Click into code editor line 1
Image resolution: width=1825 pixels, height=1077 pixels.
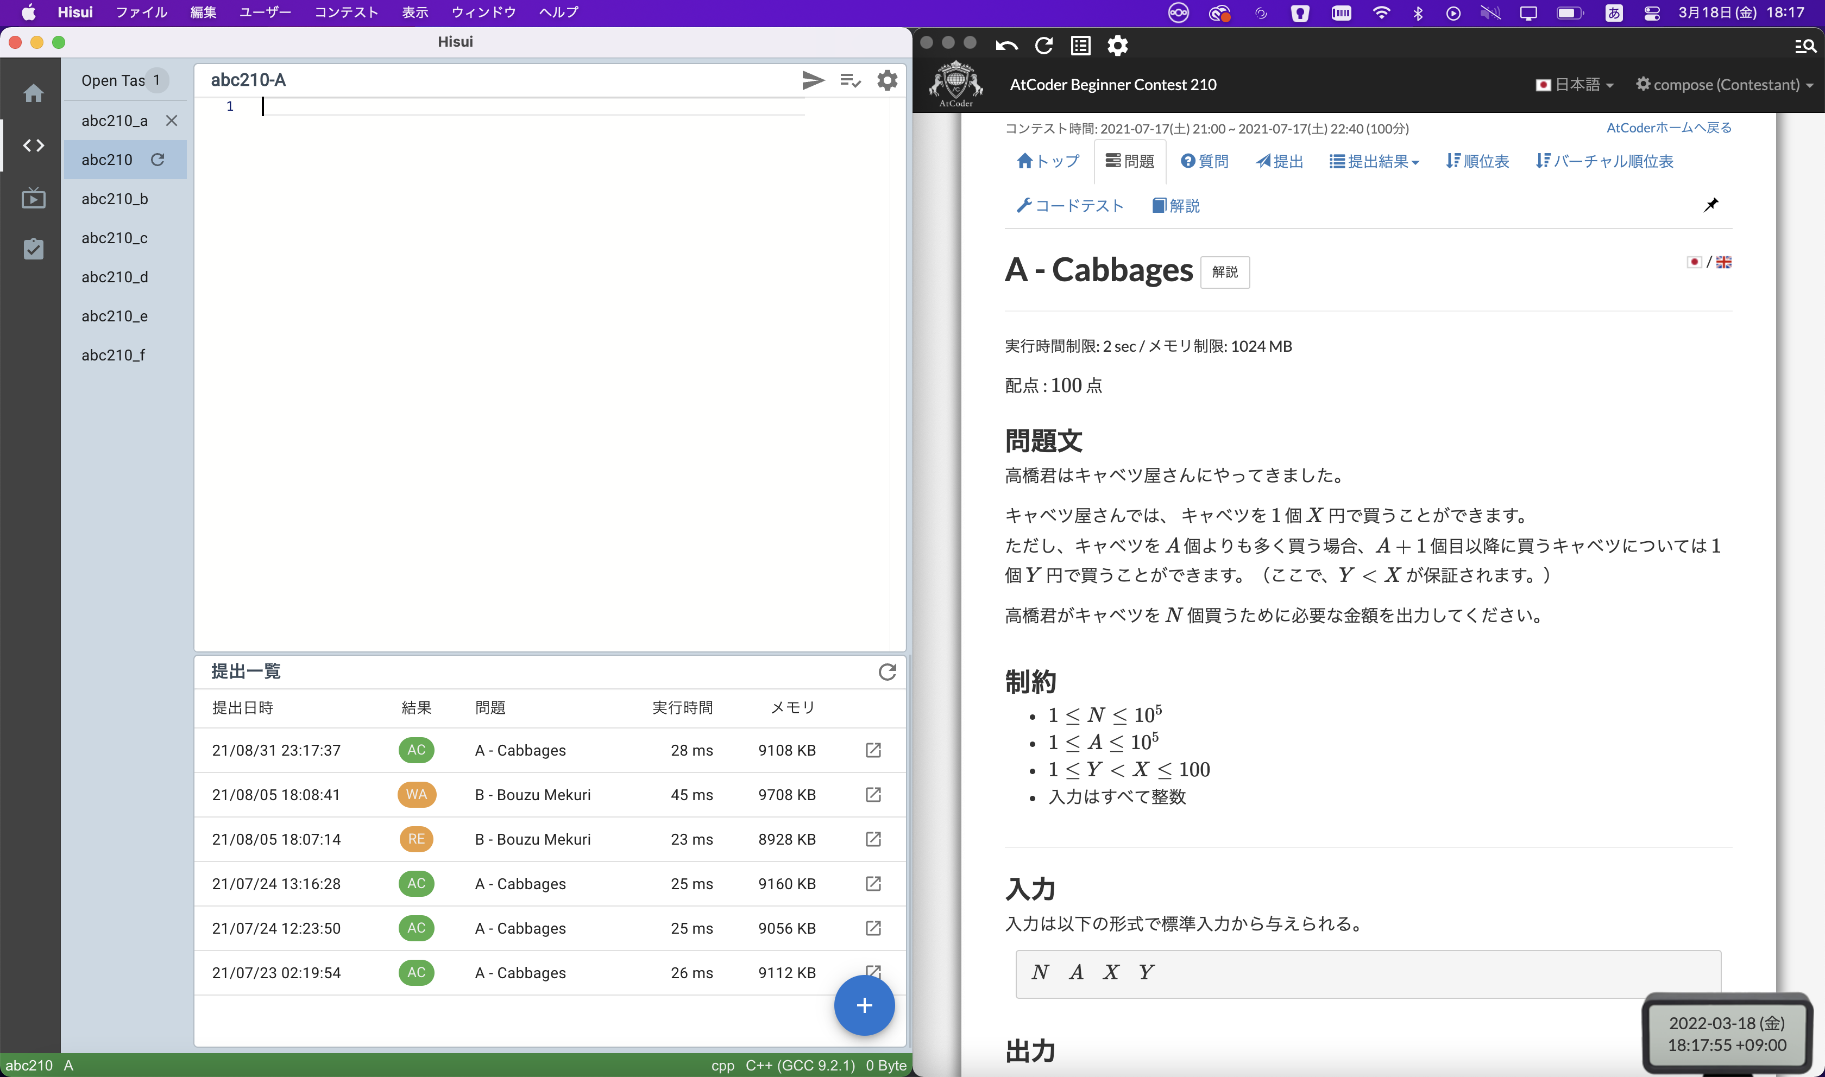[x=533, y=107]
